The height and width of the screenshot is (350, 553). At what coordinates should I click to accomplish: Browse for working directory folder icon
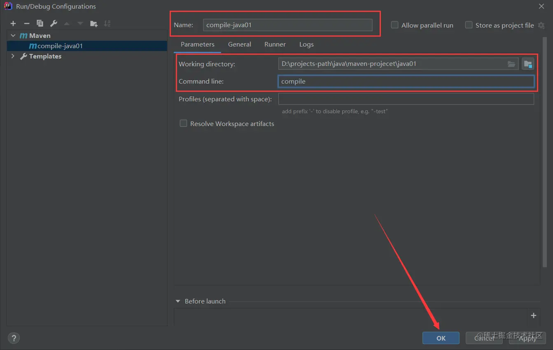pos(511,64)
